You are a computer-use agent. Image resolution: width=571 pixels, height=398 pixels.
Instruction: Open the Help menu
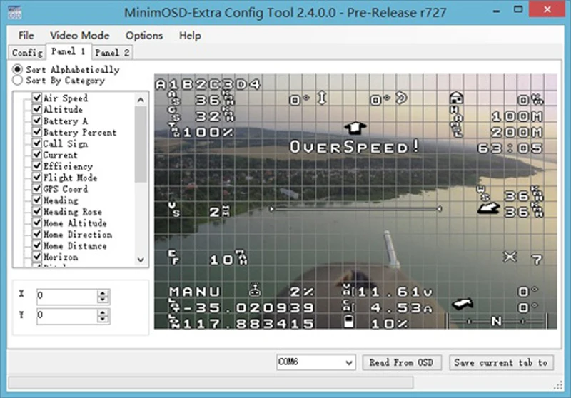(x=190, y=35)
